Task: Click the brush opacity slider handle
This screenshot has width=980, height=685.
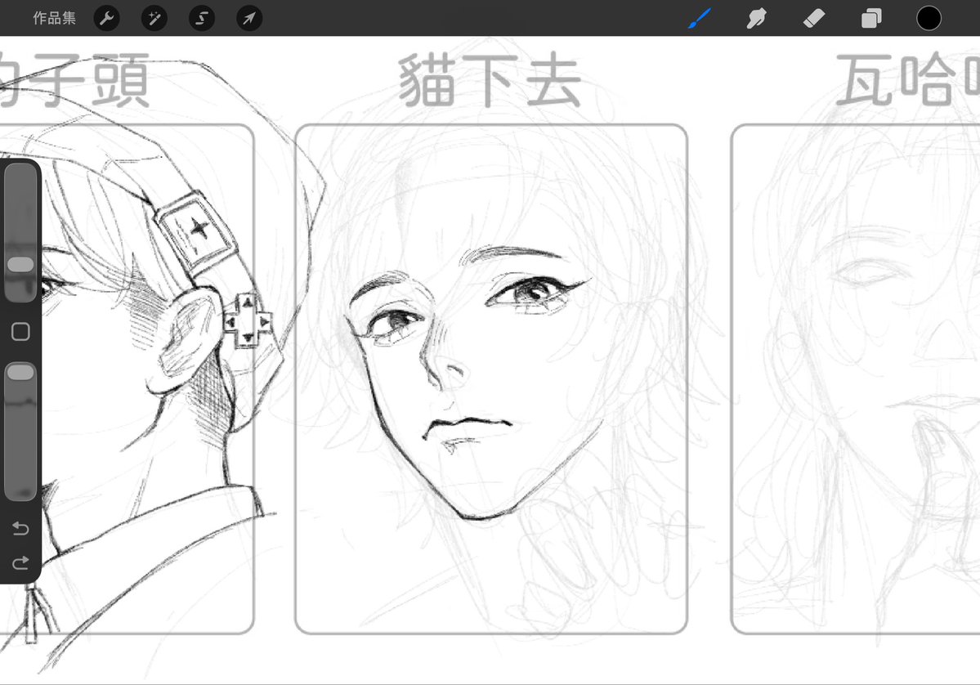Action: click(x=20, y=373)
